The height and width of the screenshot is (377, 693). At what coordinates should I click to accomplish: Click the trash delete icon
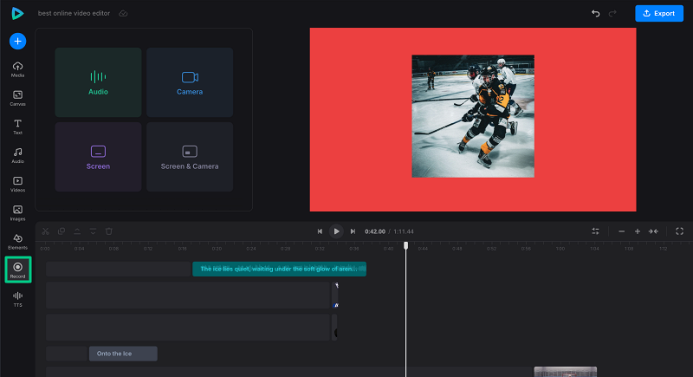pyautogui.click(x=109, y=231)
